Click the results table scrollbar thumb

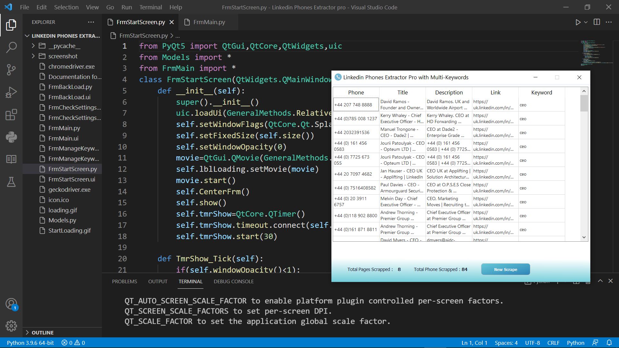pos(584,103)
